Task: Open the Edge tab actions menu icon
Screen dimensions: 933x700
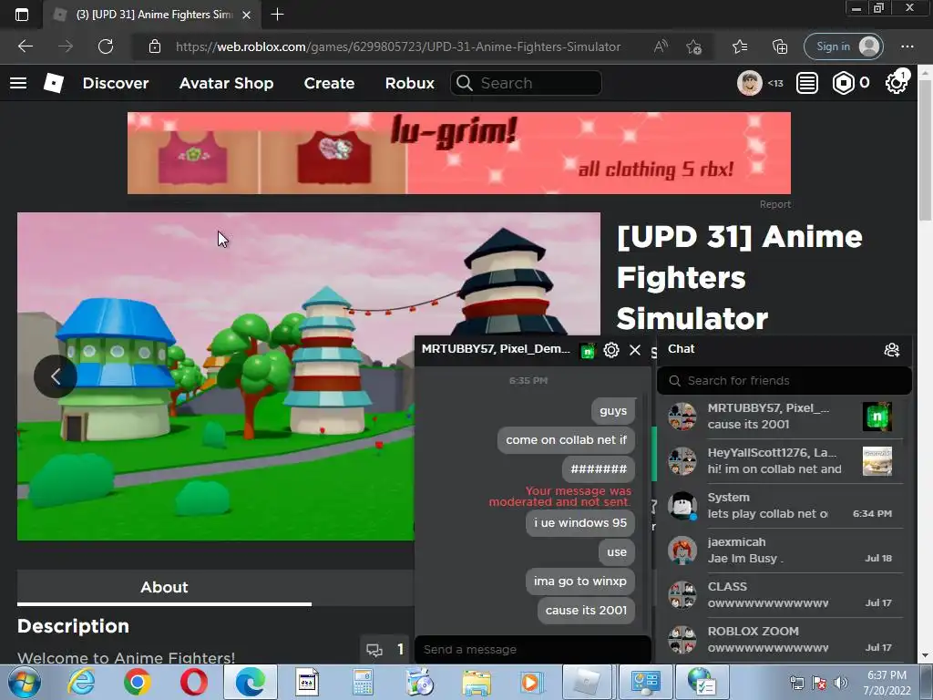Action: pos(22,15)
